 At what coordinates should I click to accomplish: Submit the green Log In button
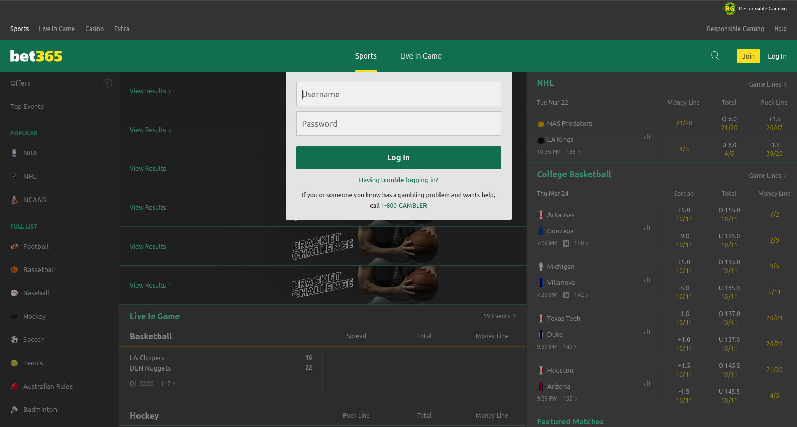coord(398,158)
